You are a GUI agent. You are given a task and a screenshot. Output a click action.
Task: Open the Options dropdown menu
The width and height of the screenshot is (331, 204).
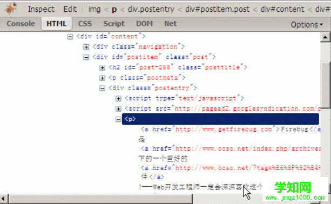pyautogui.click(x=307, y=24)
